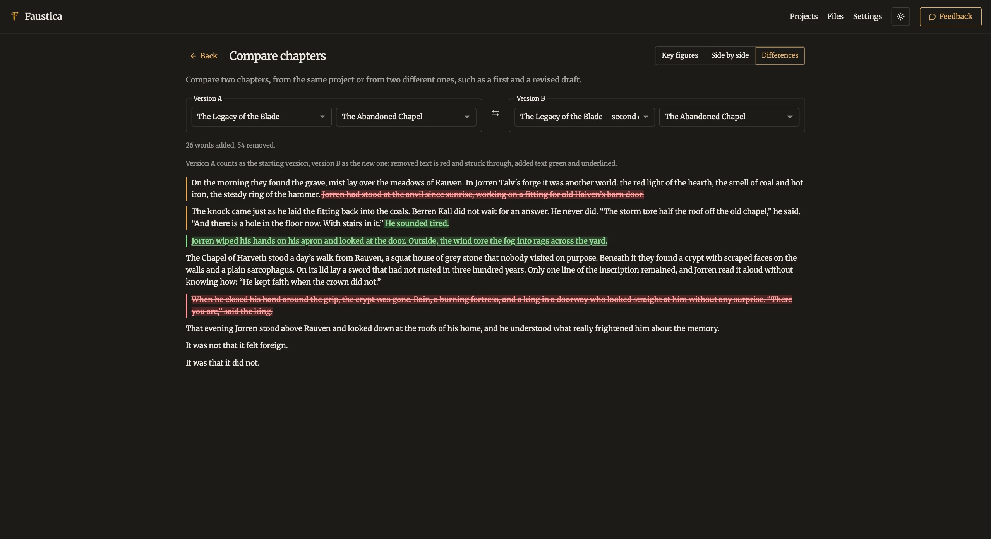
Task: Switch to the Side by side view
Action: click(x=730, y=55)
